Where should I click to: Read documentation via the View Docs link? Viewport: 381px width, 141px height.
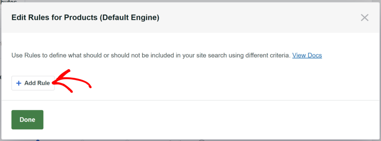pyautogui.click(x=307, y=55)
